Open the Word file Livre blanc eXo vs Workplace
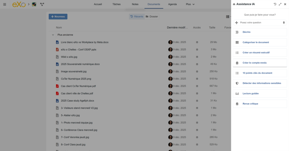The height and width of the screenshot is (151, 289). tap(84, 42)
